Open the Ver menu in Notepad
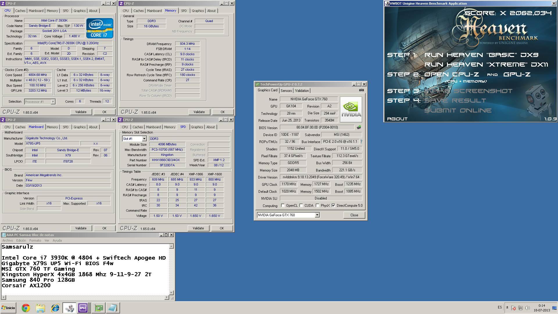 click(47, 240)
